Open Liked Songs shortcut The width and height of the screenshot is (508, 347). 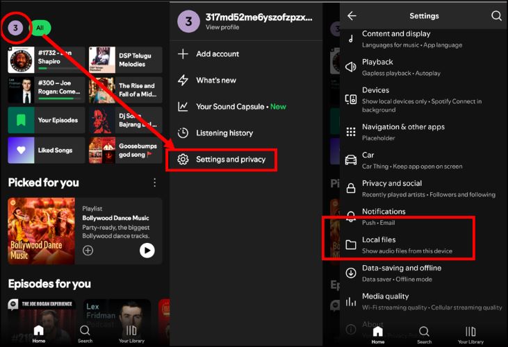point(47,150)
